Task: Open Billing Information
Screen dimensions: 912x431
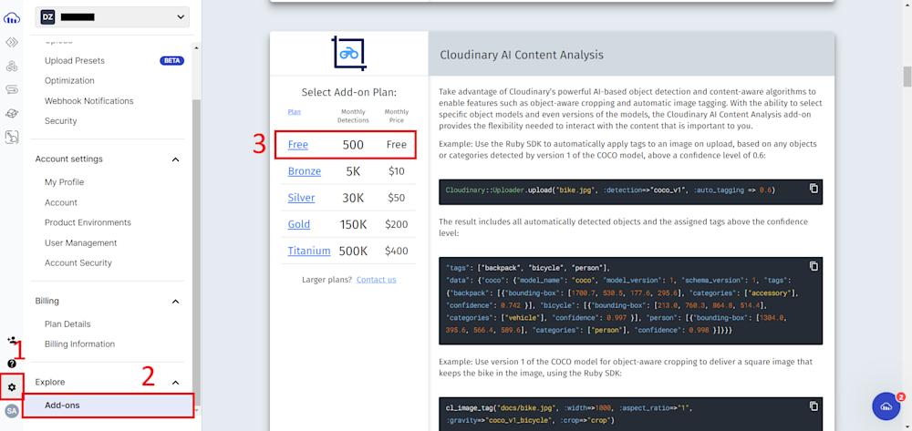Action: click(79, 344)
